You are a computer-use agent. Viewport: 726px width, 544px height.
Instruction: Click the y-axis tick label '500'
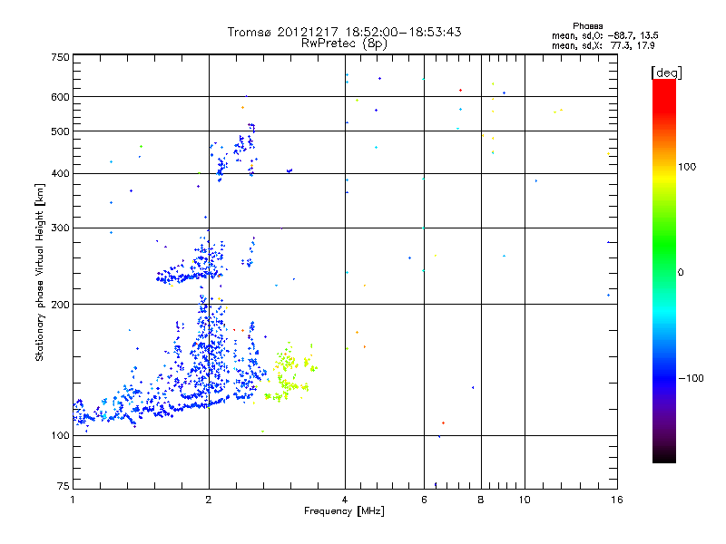(60, 131)
